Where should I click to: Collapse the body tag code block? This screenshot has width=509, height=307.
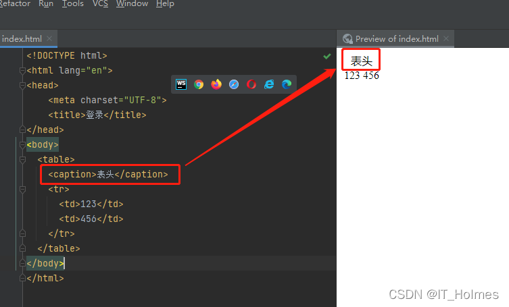pos(22,144)
